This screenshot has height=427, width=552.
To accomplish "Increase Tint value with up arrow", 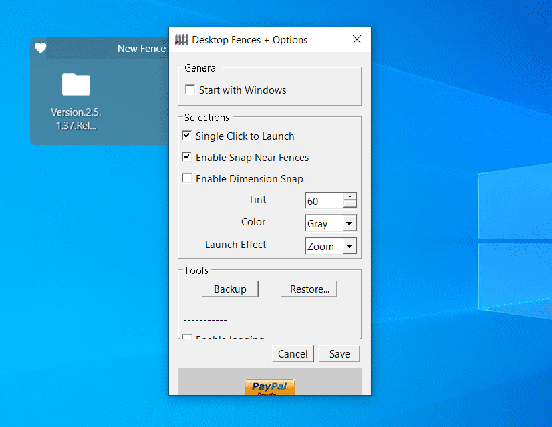I will pyautogui.click(x=350, y=196).
